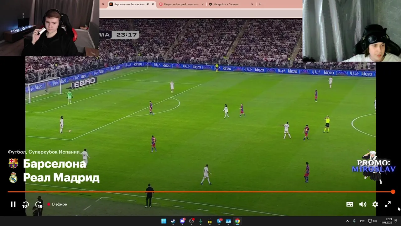Click the left streamer webcam feed

[x=50, y=28]
